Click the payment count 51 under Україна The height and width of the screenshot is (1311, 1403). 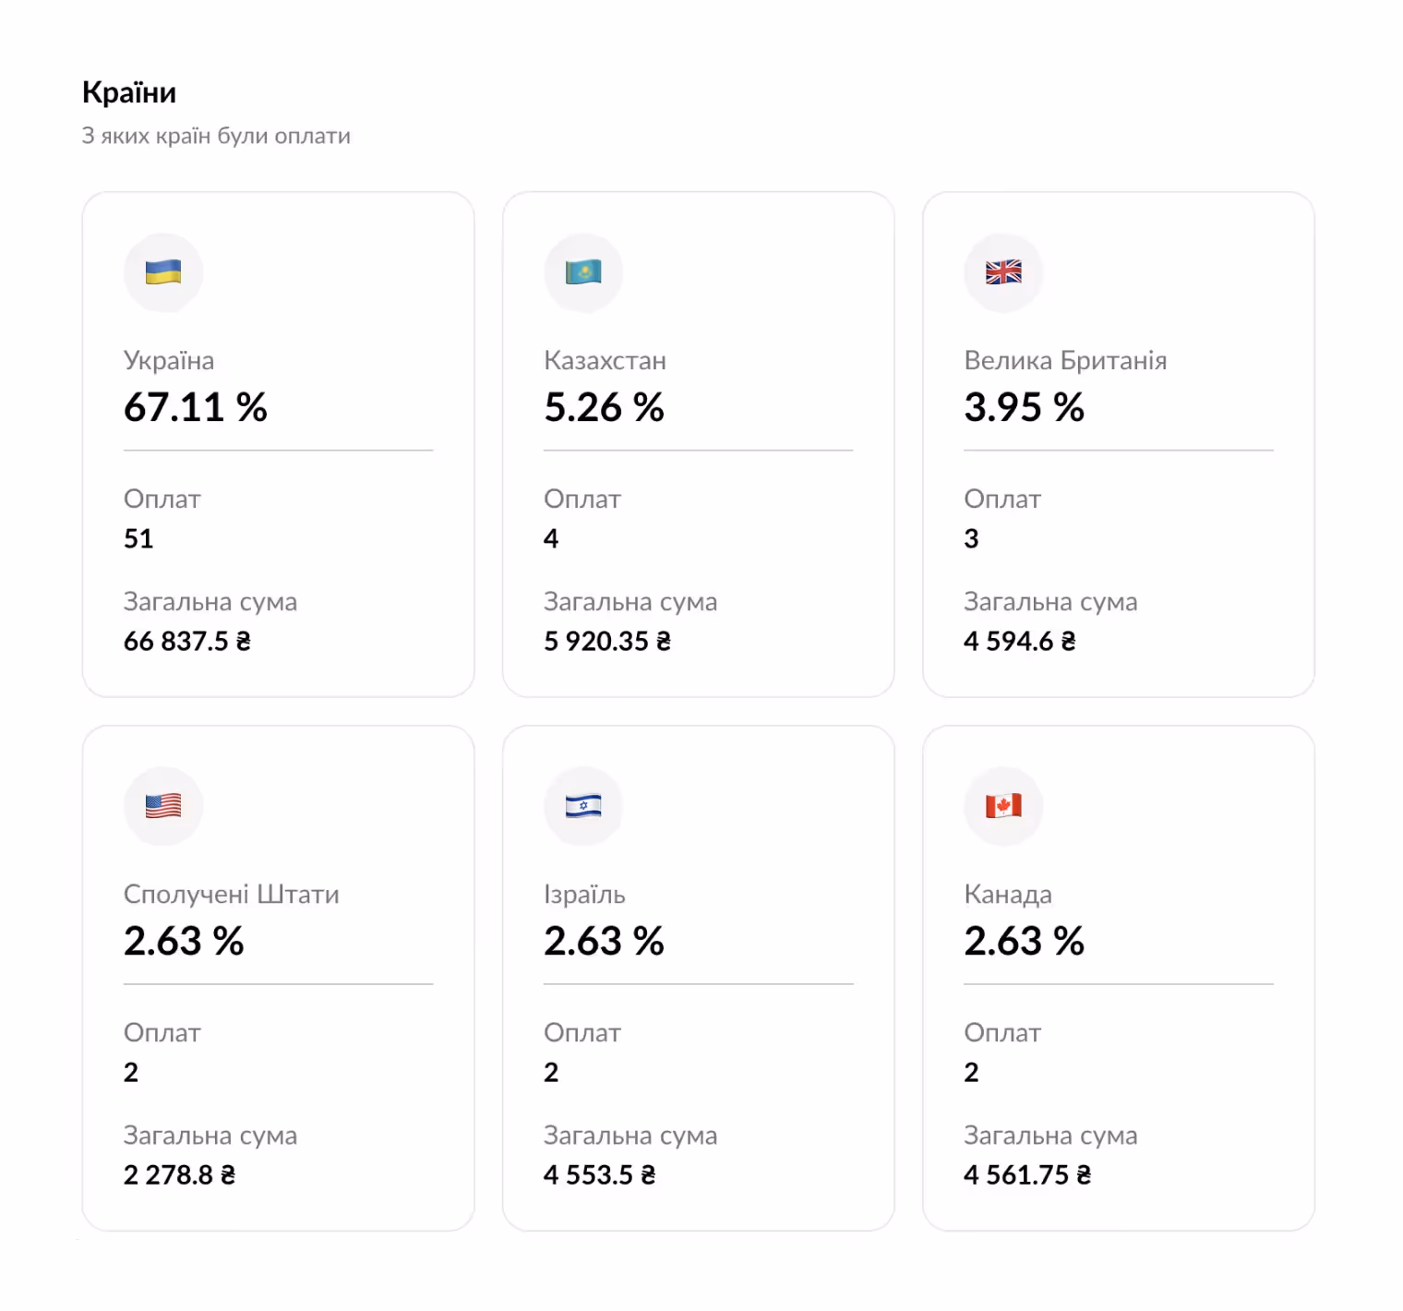click(138, 539)
